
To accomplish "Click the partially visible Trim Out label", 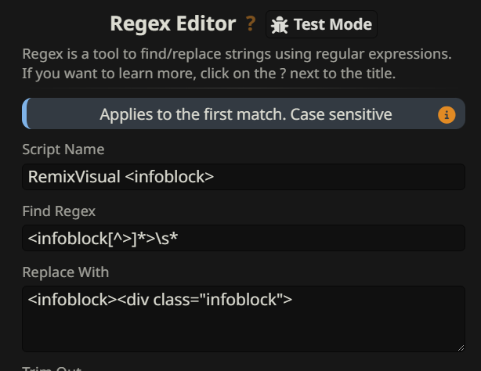I will pos(52,368).
